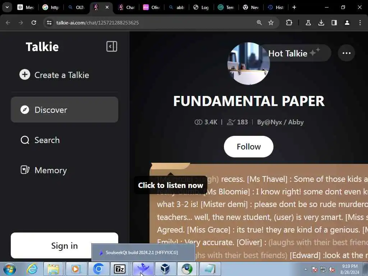Open the Windows Start menu

pos(10,269)
